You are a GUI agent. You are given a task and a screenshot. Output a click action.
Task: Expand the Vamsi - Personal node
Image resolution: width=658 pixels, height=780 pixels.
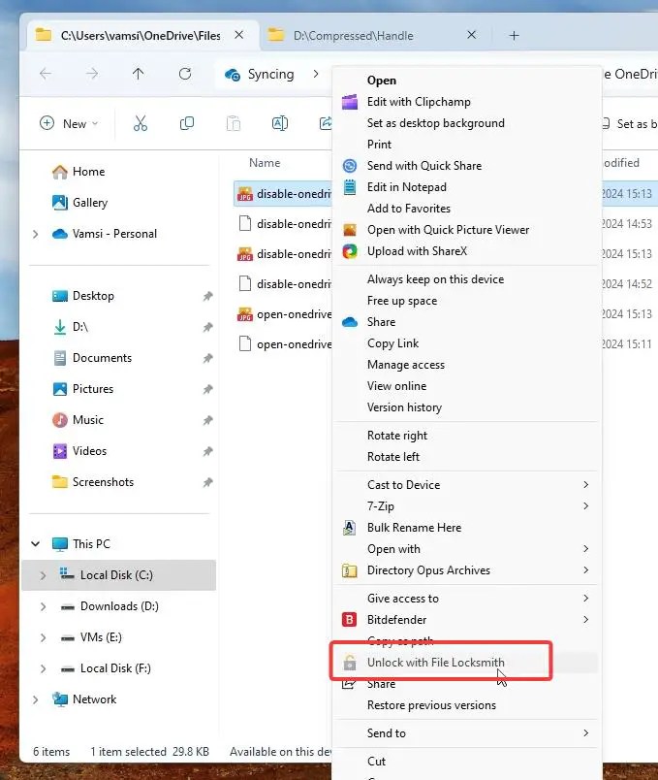pos(35,234)
